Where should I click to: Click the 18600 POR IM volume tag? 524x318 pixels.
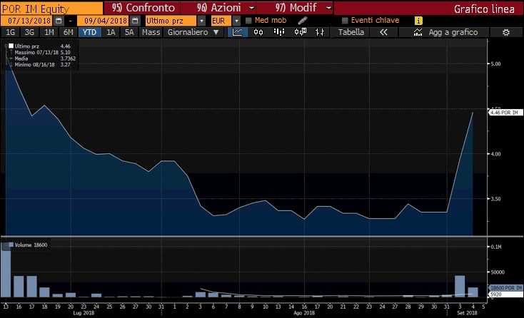(x=505, y=287)
